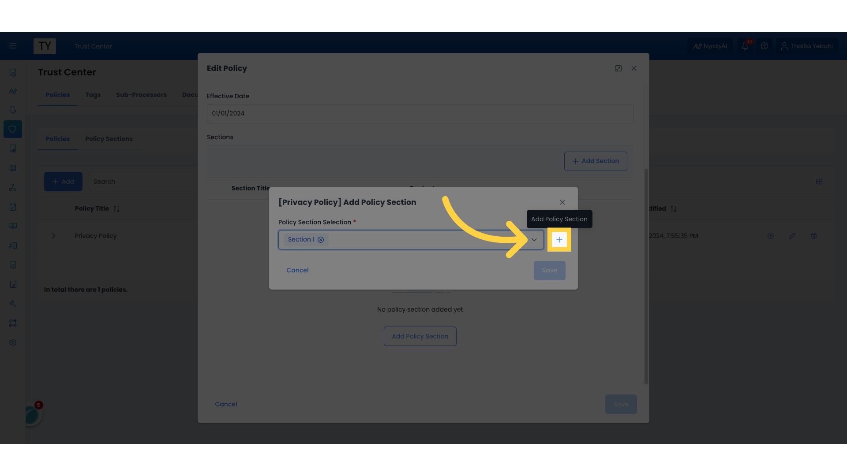Open the sidebar Trust Center shield icon
The image size is (847, 476).
point(13,129)
